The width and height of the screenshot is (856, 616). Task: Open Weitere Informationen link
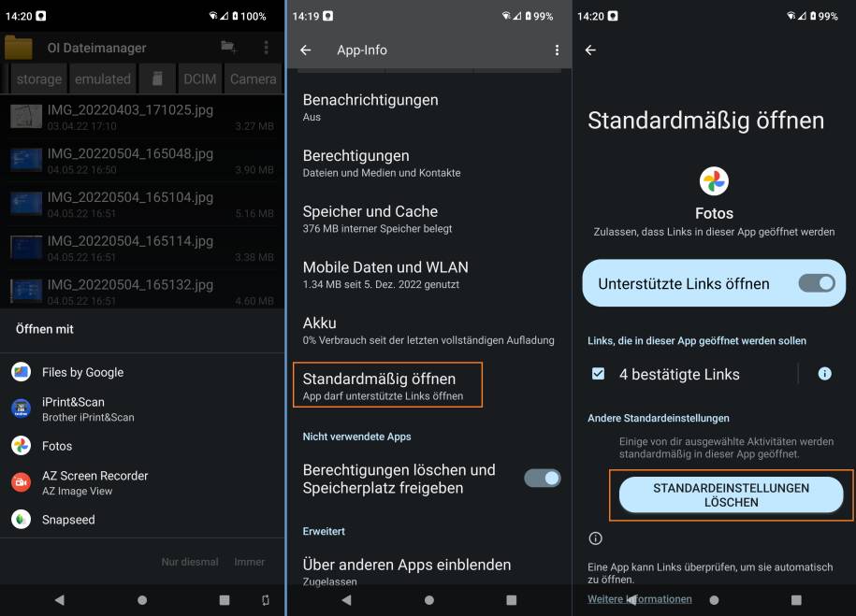(639, 599)
